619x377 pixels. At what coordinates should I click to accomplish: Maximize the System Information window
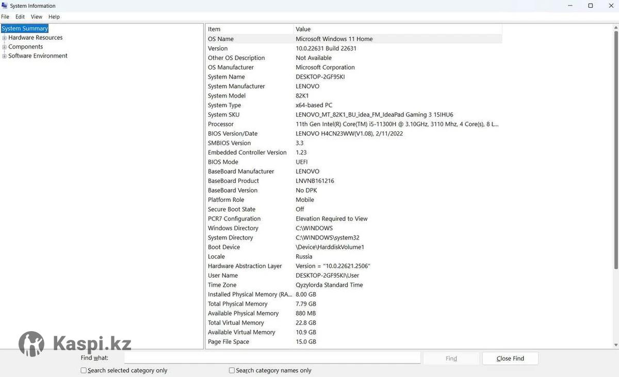point(591,6)
